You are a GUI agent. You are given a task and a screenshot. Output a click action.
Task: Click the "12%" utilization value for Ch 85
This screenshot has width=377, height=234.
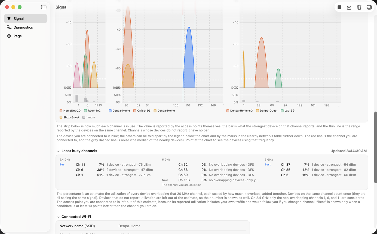click(306, 170)
